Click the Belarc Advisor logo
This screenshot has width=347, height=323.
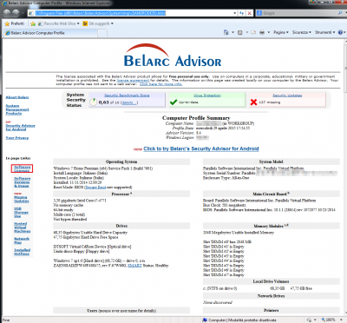[173, 56]
